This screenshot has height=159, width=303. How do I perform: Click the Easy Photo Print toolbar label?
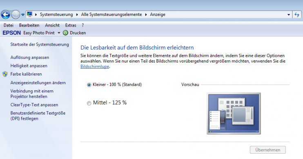tap(39, 33)
